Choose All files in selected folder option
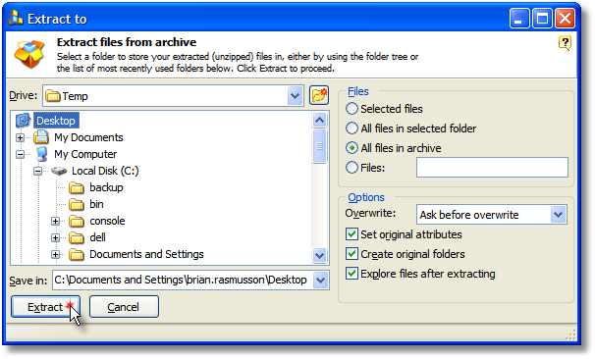This screenshot has width=595, height=359. point(352,128)
